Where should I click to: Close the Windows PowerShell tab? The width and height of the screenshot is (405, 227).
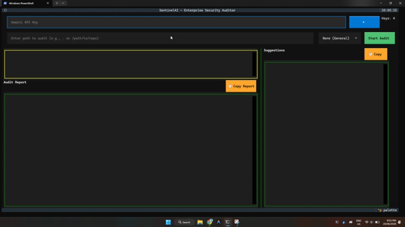pos(48,3)
